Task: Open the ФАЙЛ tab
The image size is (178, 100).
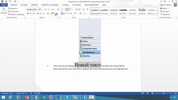Action: coord(4,5)
